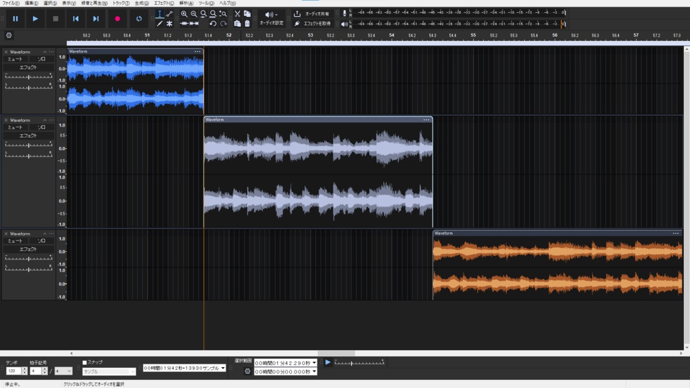Mute the top Waveform track

tap(14, 60)
